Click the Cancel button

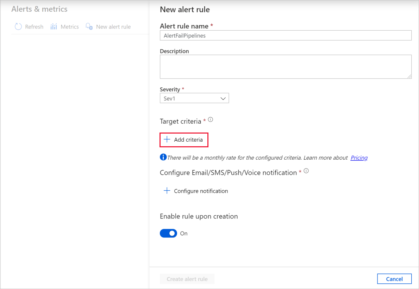(394, 278)
